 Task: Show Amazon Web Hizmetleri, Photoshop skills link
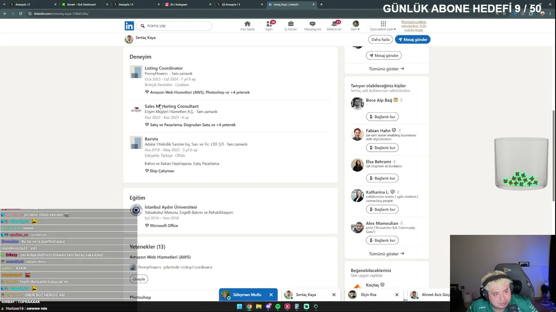pos(197,92)
